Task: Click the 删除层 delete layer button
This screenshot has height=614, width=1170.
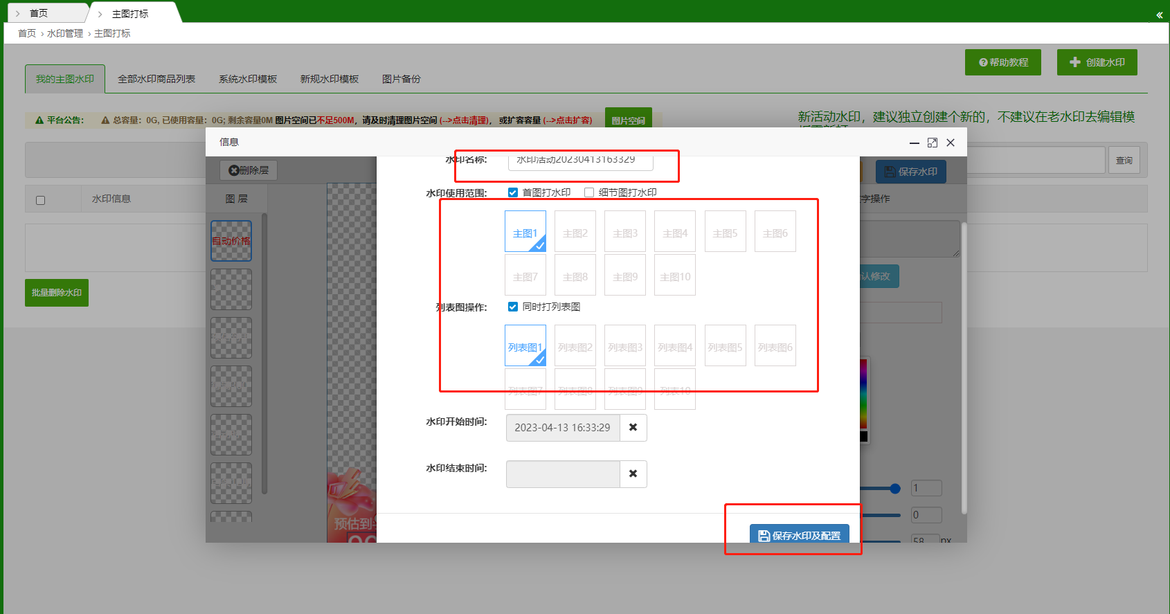Action: coord(249,170)
